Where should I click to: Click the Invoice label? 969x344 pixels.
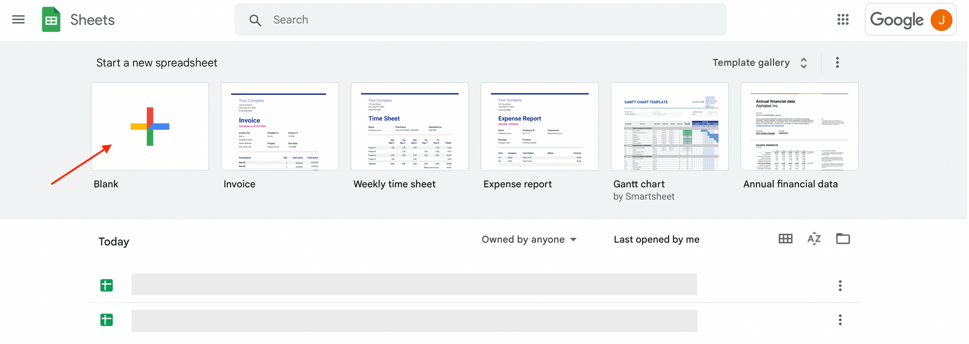[x=239, y=184]
